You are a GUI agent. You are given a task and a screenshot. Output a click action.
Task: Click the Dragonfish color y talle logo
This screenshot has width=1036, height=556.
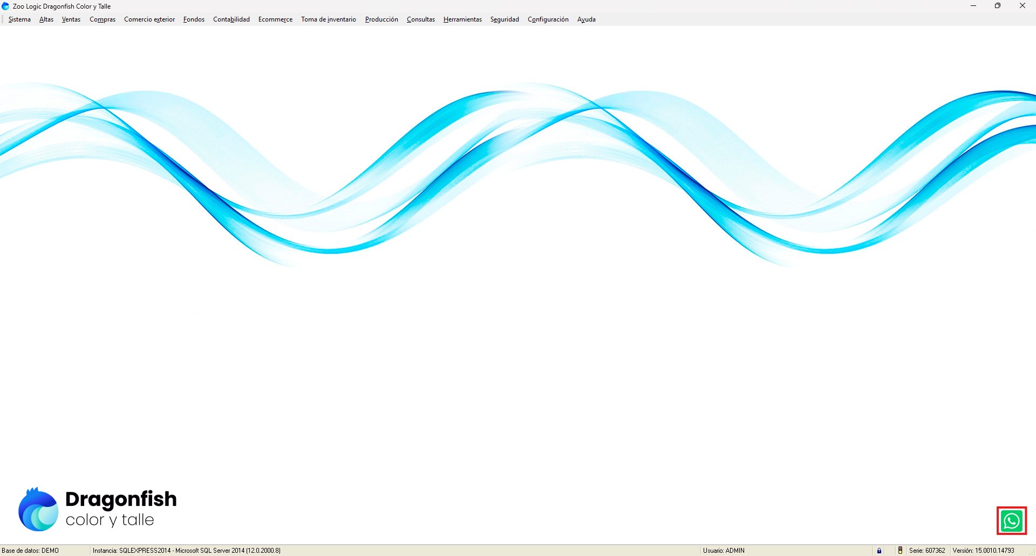(x=98, y=509)
